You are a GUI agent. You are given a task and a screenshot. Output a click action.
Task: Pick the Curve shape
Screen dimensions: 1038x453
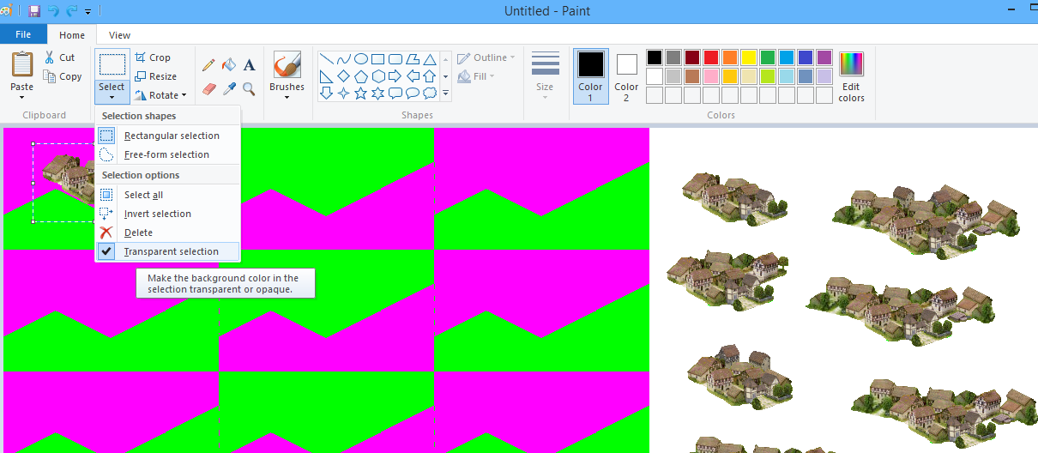[x=344, y=59]
